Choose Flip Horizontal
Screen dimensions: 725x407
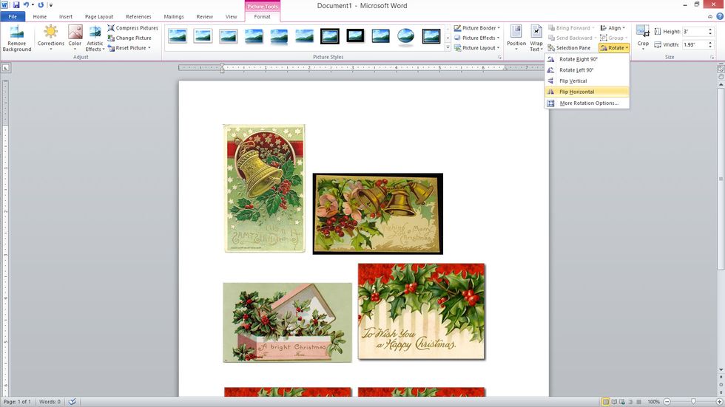[x=587, y=92]
